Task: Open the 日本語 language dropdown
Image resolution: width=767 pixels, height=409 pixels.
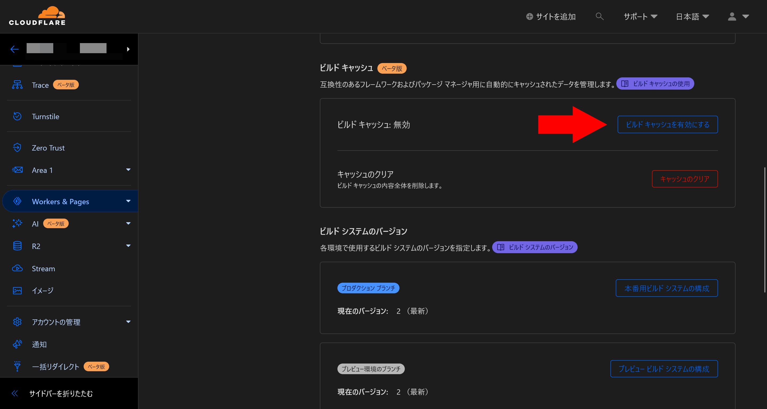Action: tap(692, 16)
